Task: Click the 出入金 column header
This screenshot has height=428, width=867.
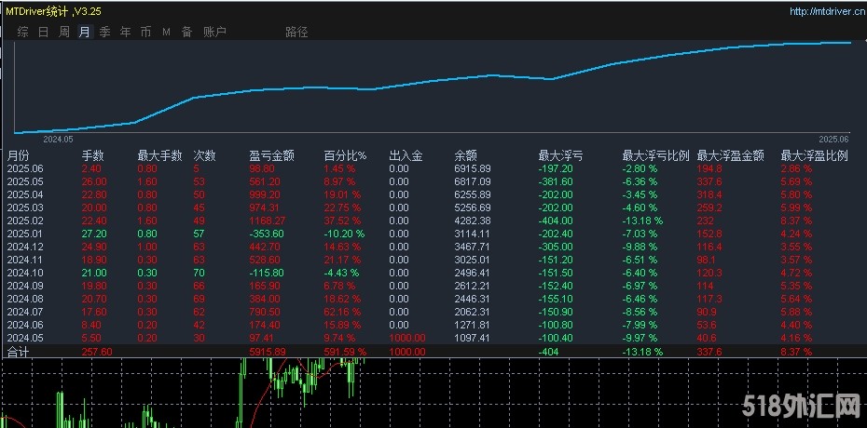Action: tap(406, 156)
